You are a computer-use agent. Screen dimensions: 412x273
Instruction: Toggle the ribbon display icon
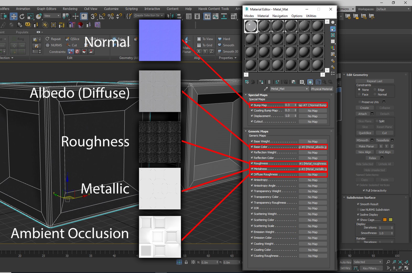pos(207,16)
